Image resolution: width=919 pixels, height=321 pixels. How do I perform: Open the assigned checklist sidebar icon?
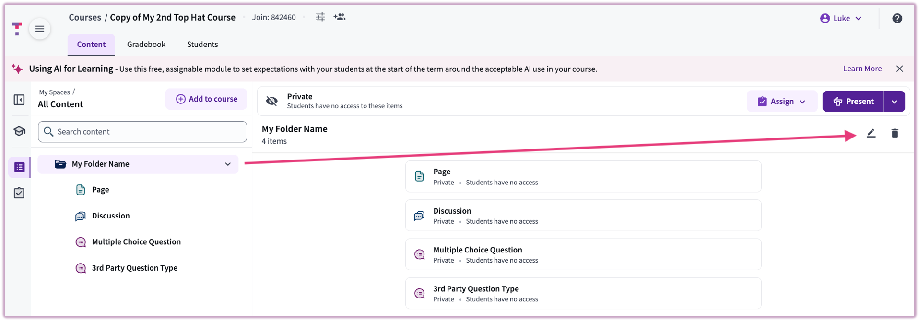tap(19, 193)
